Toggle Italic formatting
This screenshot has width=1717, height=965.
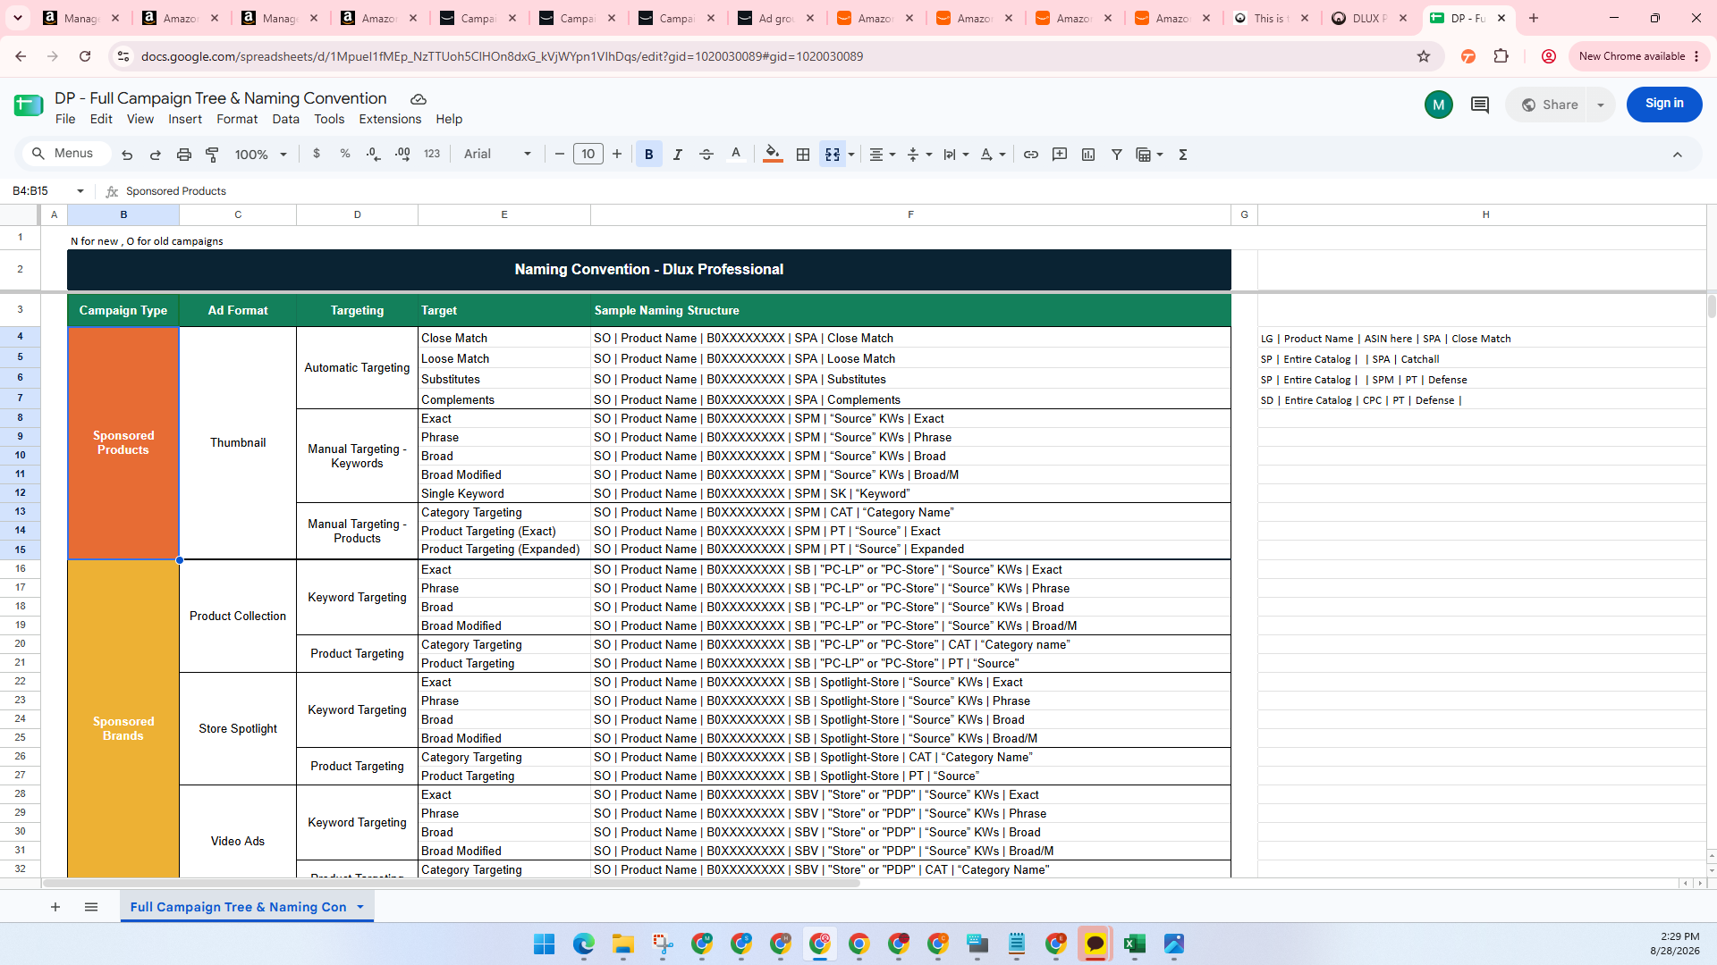[x=678, y=155]
